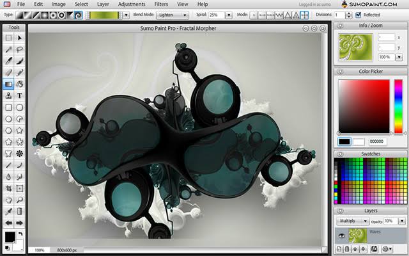Select the Zoom magnifier tool

[x=19, y=200]
